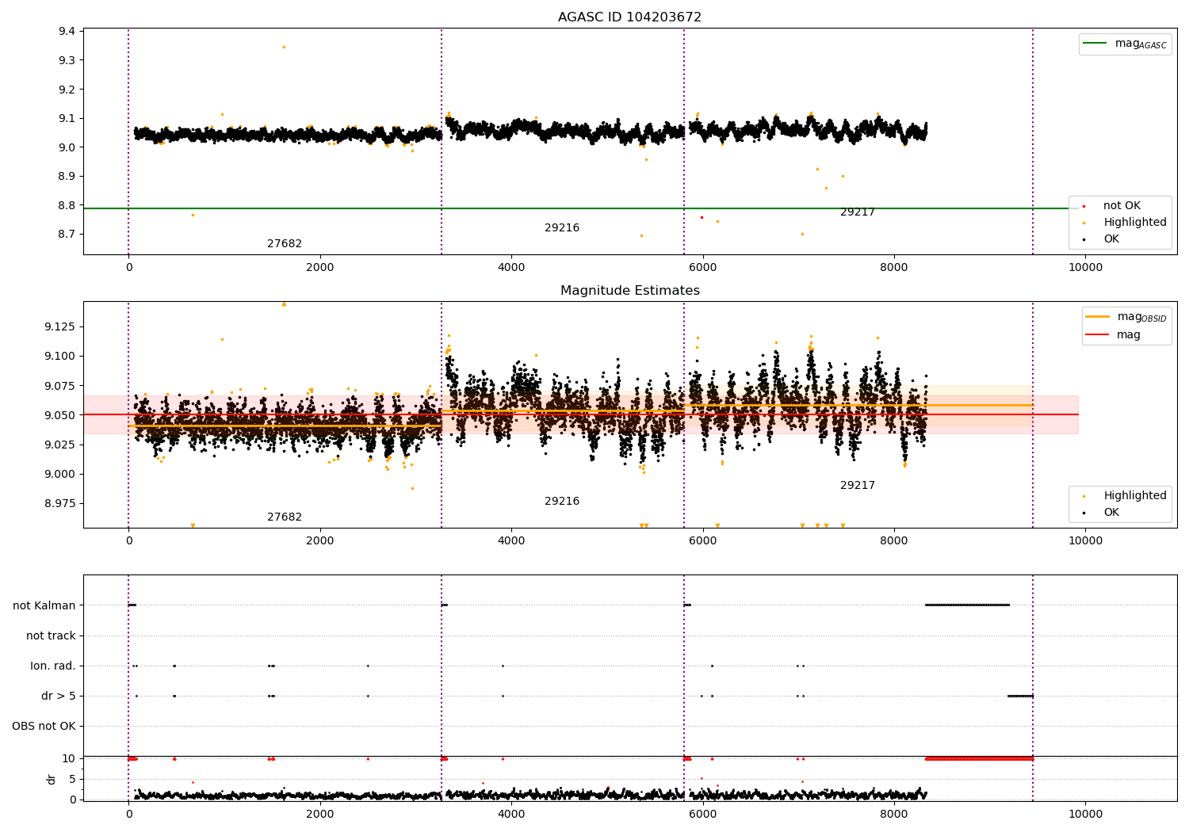Click the 5 tick on the dr axis
This screenshot has width=1189, height=832.
pyautogui.click(x=72, y=780)
